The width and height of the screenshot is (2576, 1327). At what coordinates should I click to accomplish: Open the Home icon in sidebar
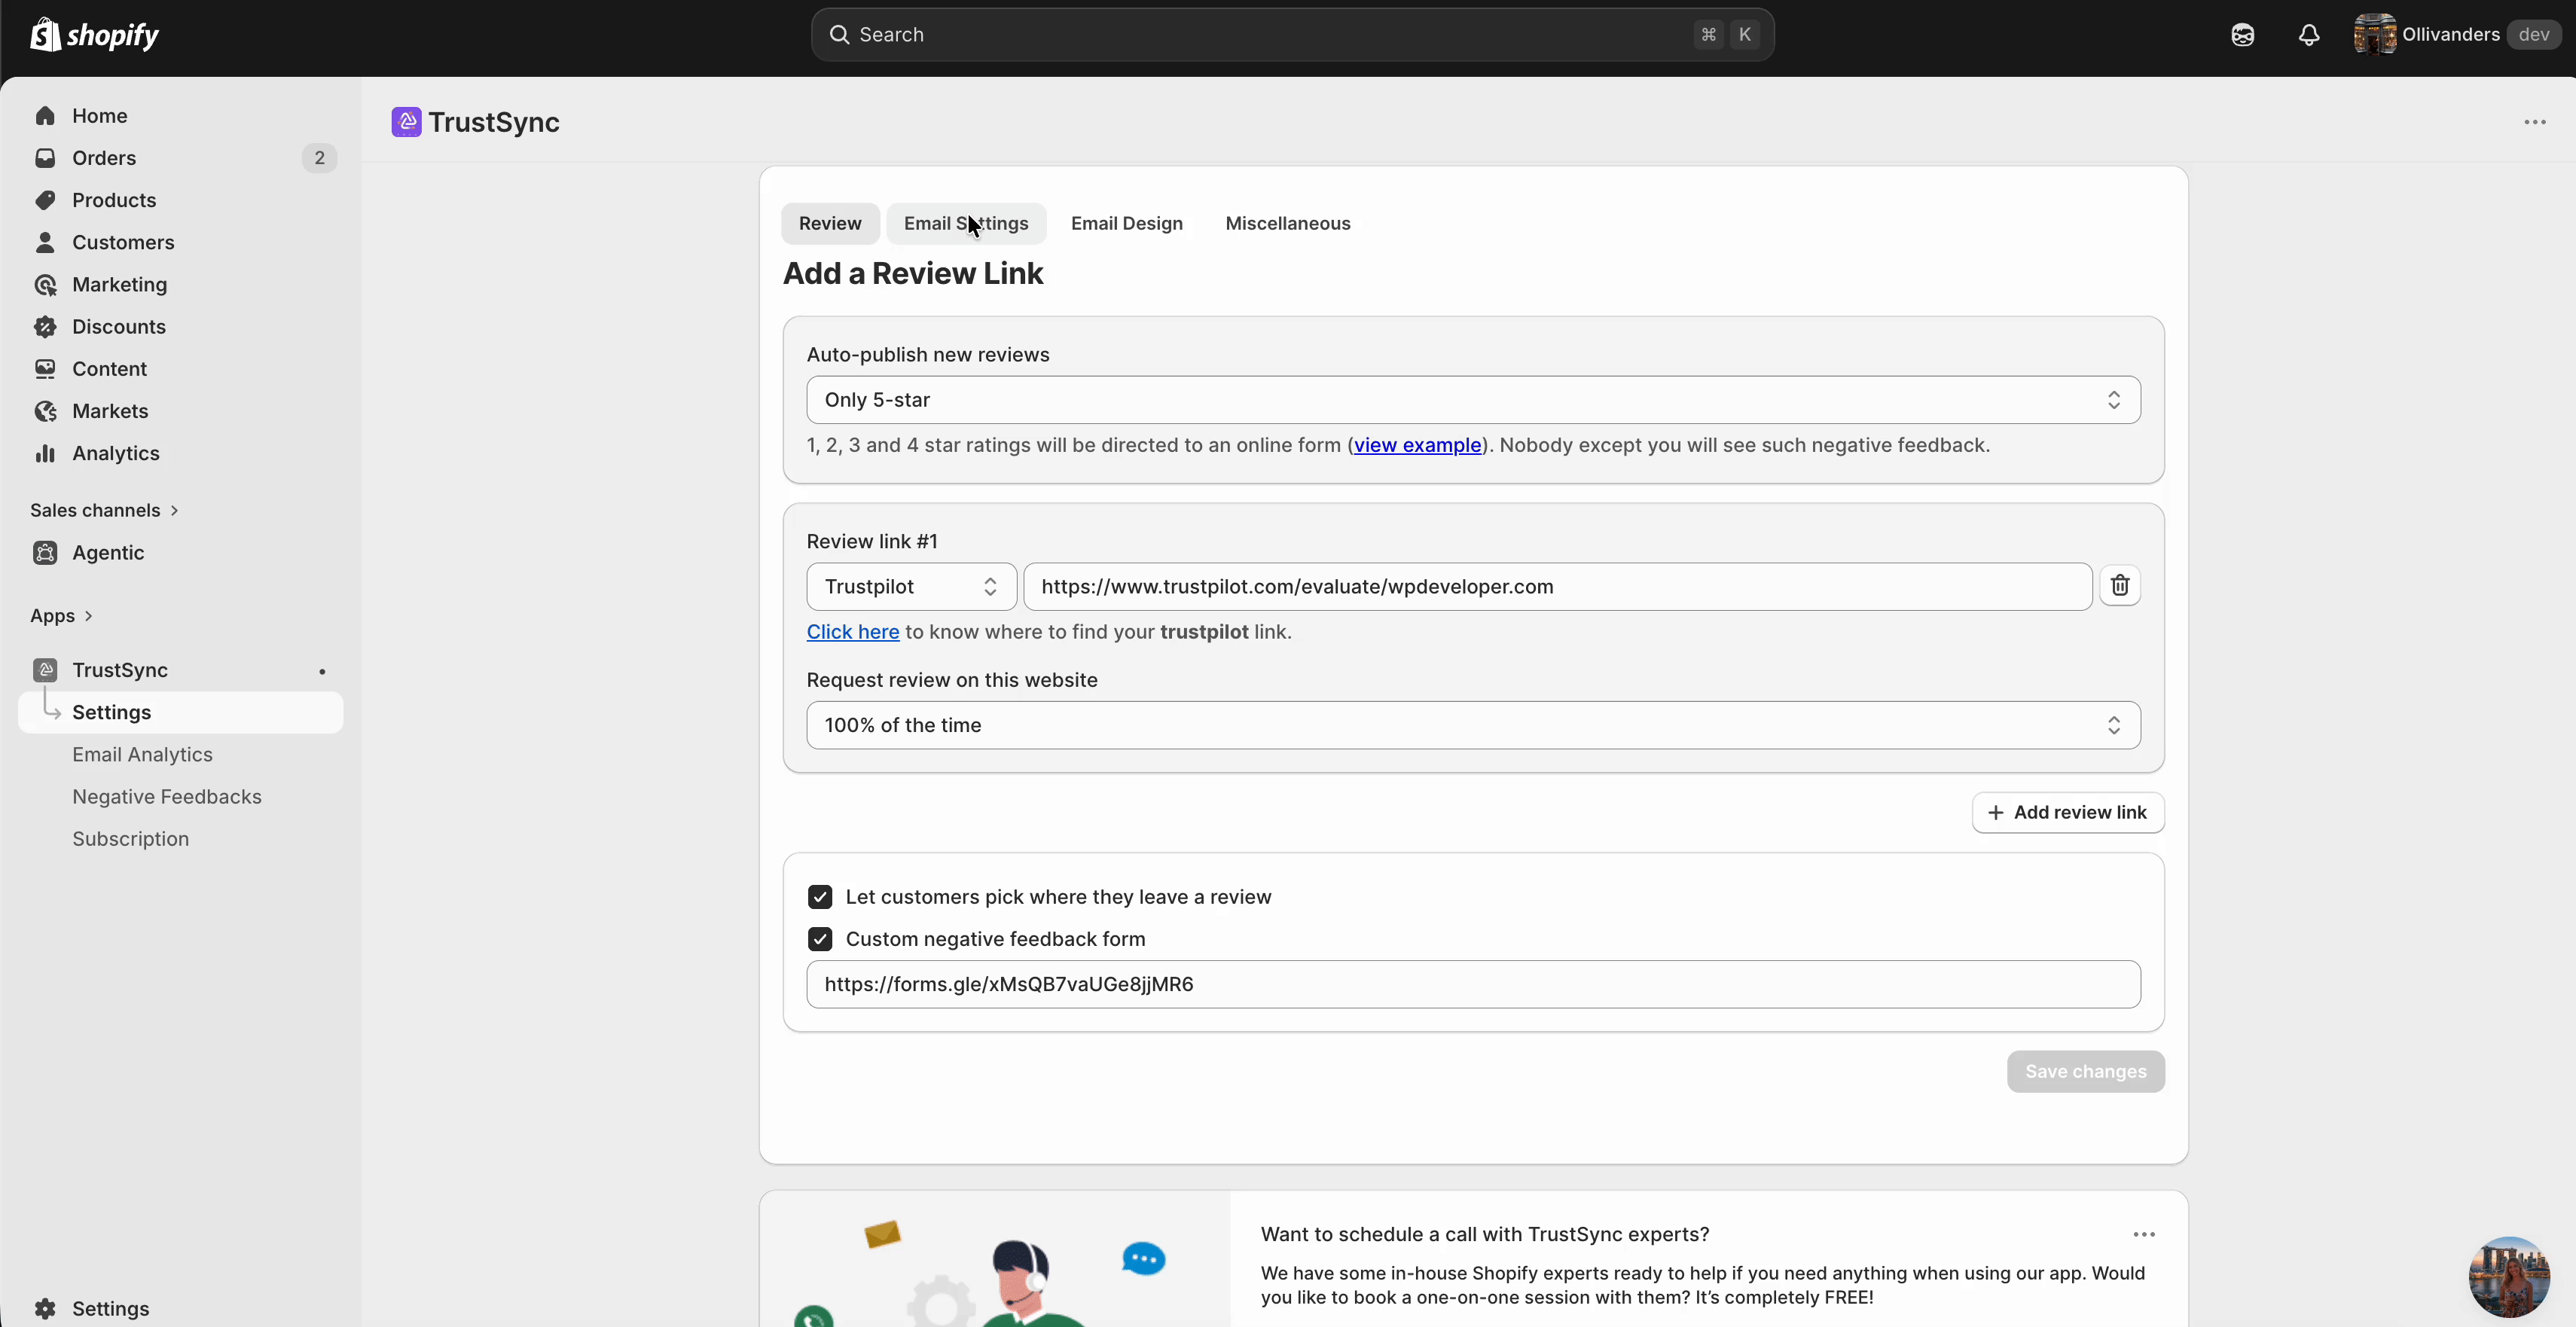pos(45,116)
